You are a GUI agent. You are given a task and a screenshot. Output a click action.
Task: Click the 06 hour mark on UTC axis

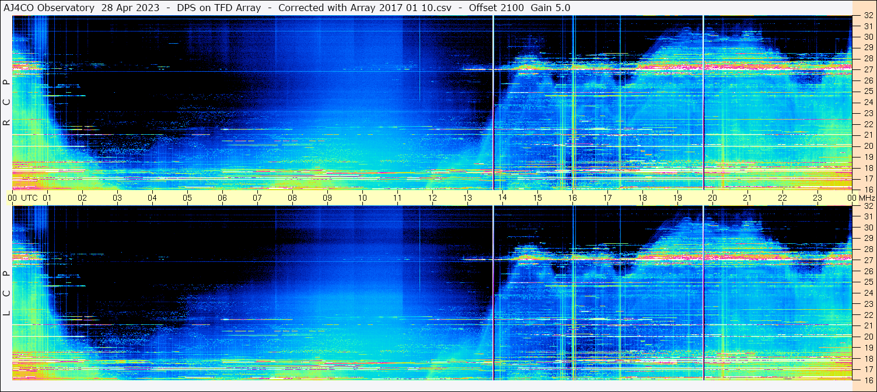(222, 198)
